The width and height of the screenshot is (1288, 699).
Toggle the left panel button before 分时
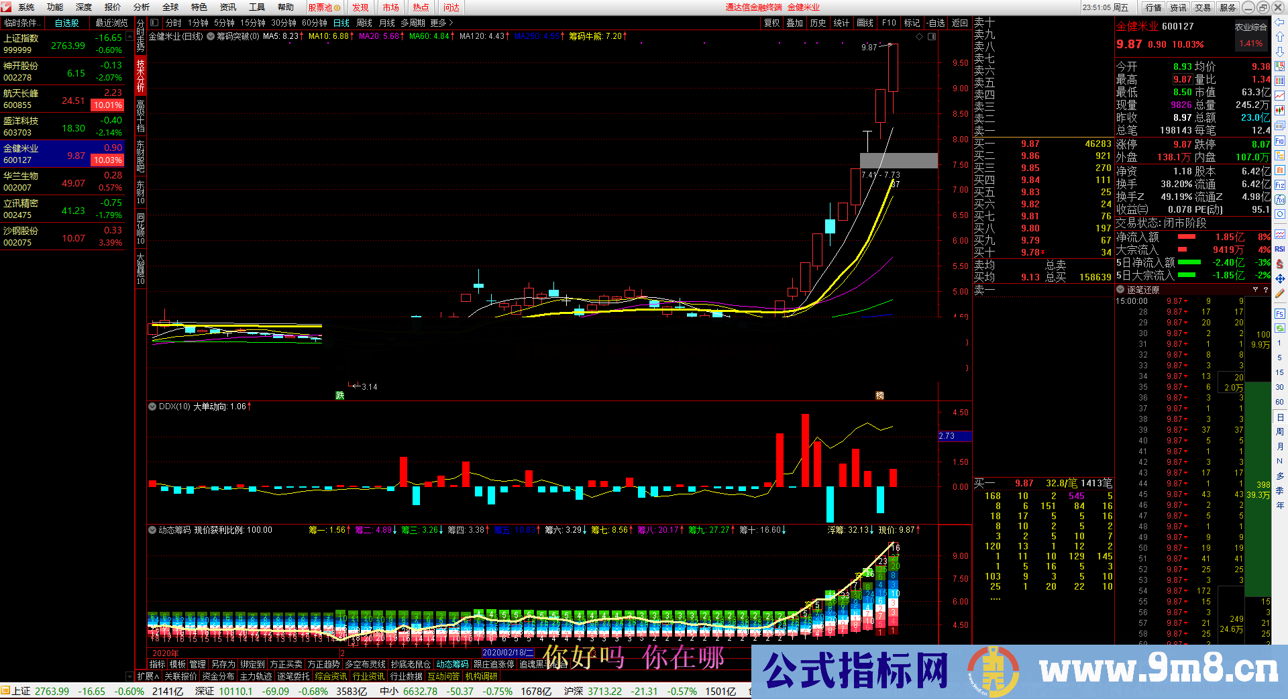click(x=154, y=23)
